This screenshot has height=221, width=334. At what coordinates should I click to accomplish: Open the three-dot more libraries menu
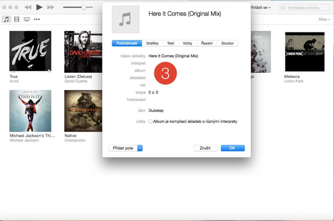[x=37, y=19]
